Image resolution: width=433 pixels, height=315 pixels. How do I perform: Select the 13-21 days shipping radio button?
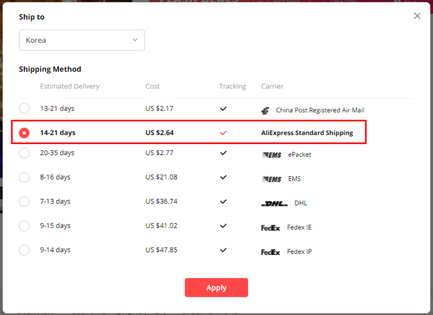(x=24, y=108)
